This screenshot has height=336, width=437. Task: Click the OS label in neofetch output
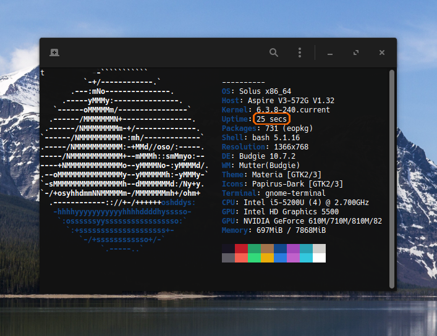(226, 91)
